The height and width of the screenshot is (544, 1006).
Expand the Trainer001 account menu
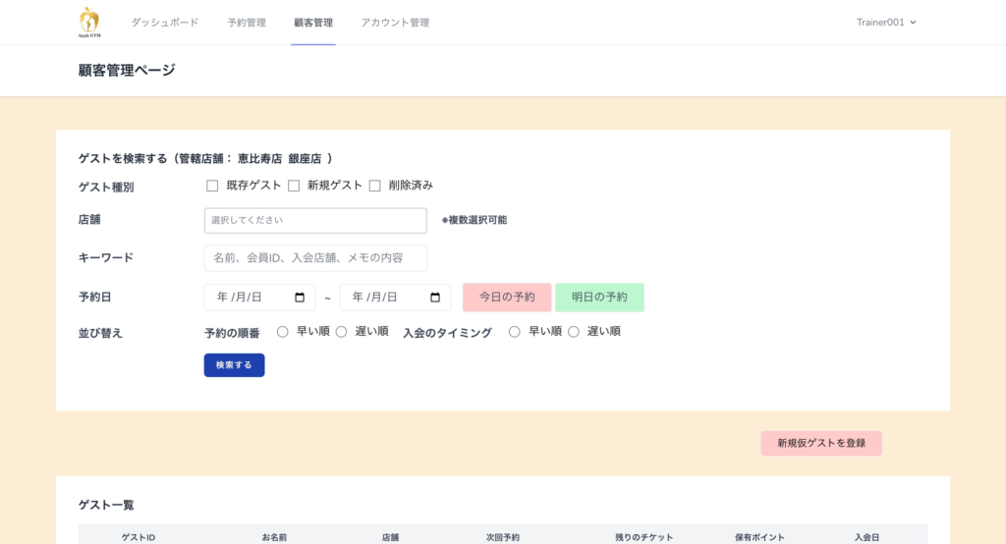pyautogui.click(x=886, y=22)
